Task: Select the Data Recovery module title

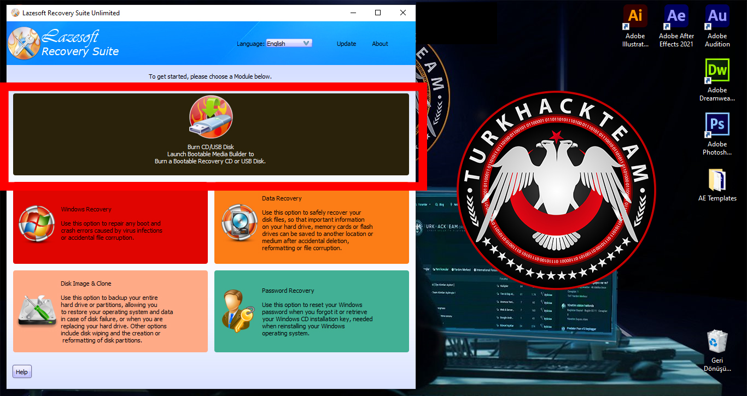Action: [x=282, y=198]
